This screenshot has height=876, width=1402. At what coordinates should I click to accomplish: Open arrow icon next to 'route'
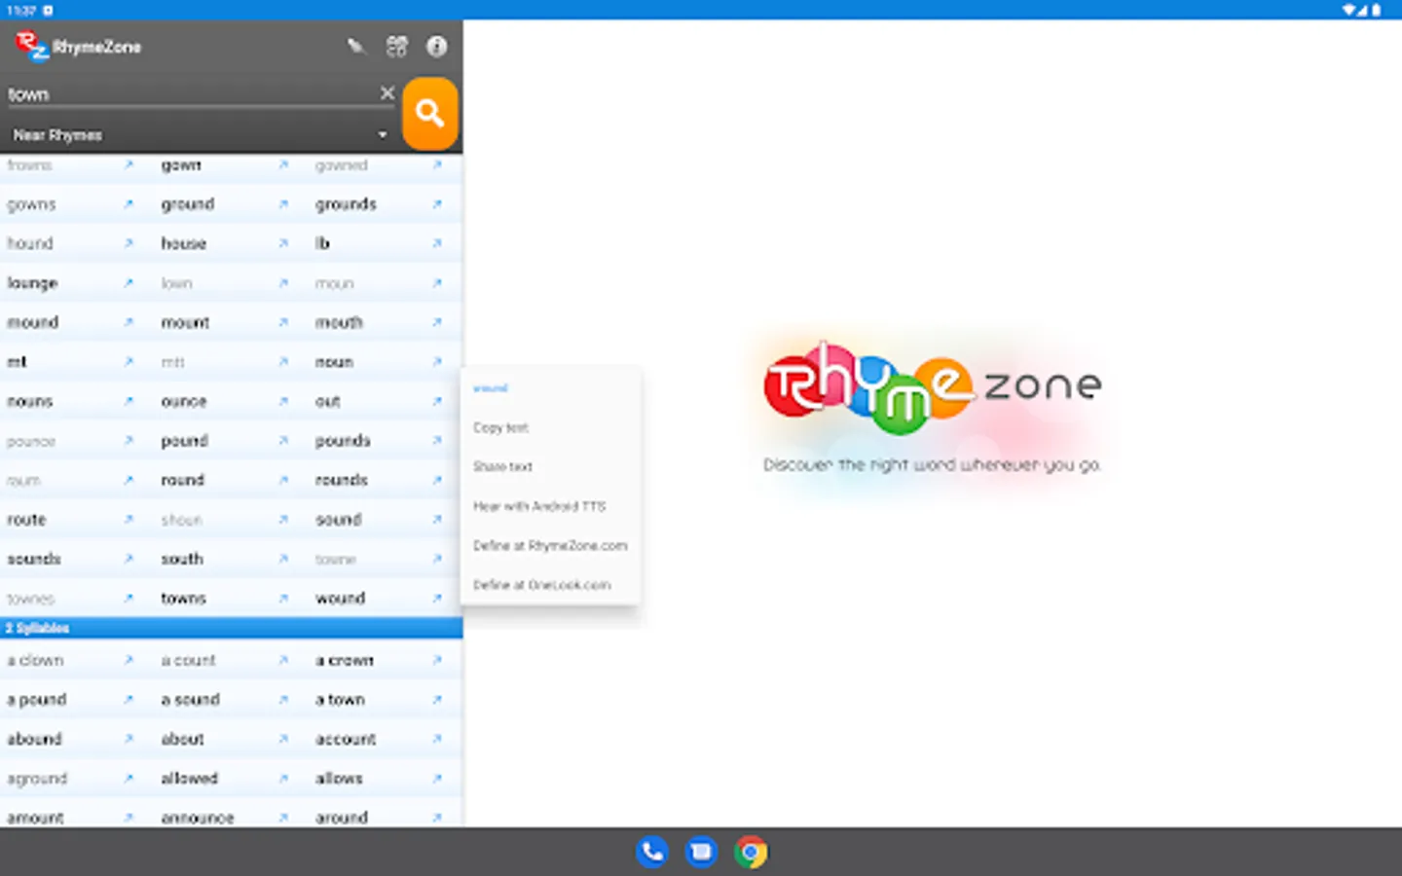click(129, 519)
